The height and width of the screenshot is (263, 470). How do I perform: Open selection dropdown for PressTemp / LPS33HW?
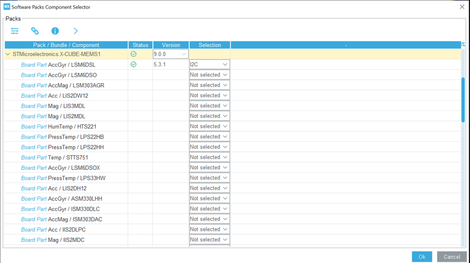coord(209,178)
